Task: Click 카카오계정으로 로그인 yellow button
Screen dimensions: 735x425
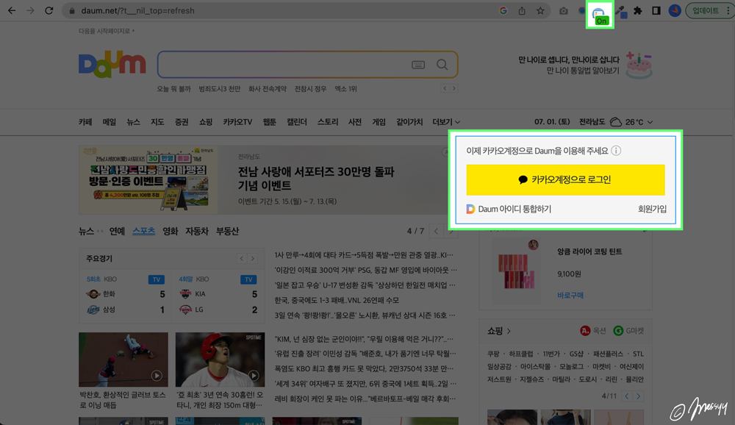Action: pos(565,179)
